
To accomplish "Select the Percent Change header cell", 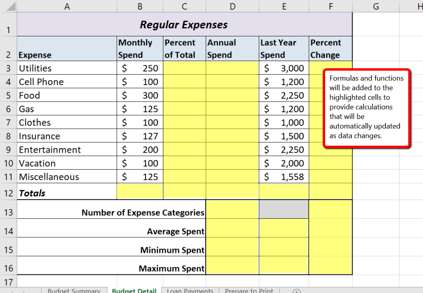I will pos(330,49).
